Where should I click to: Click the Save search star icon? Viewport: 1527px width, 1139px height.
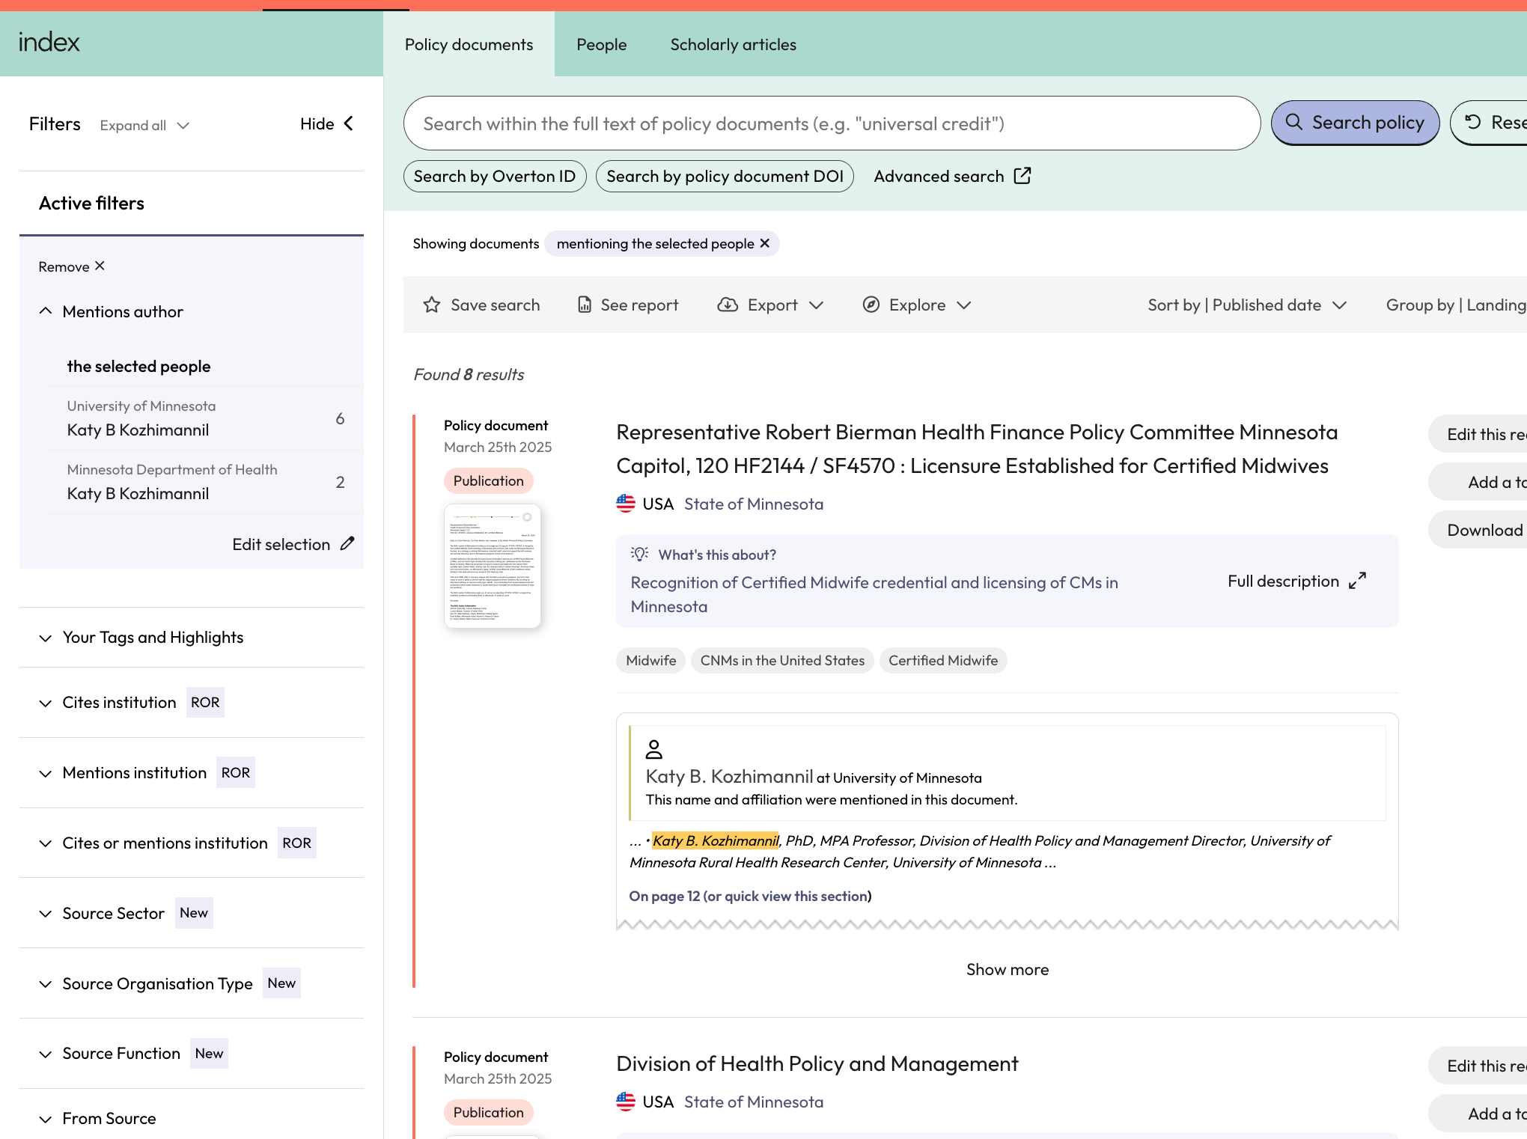(431, 305)
